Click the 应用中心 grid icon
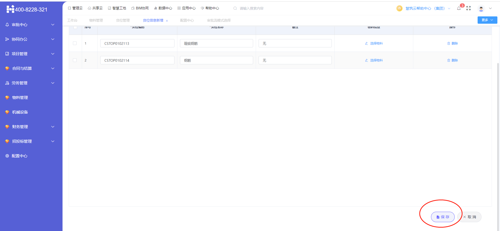500x231 pixels. pos(179,8)
